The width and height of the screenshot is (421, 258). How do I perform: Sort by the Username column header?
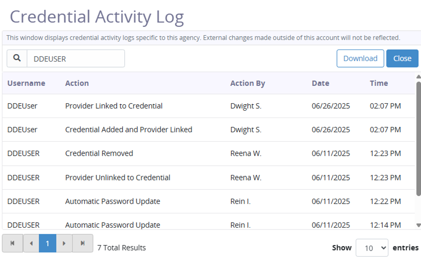click(x=26, y=83)
